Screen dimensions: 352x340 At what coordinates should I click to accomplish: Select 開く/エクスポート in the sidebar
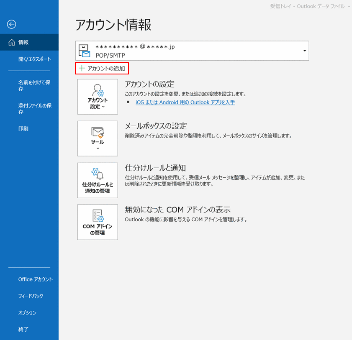[x=35, y=59]
